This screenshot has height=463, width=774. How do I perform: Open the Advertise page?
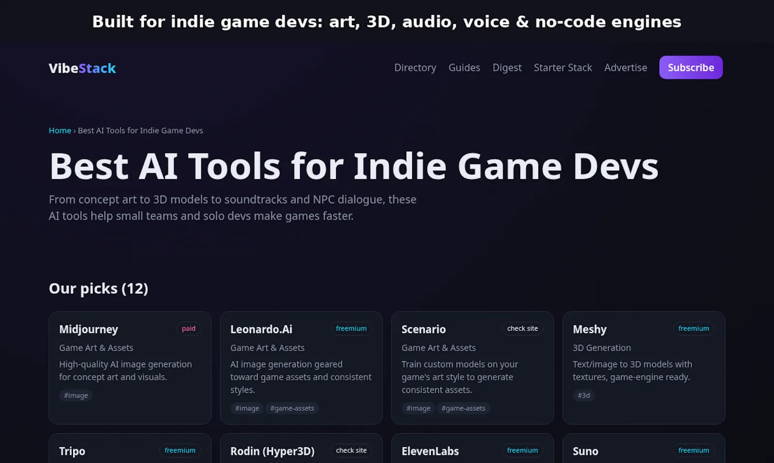pos(625,68)
